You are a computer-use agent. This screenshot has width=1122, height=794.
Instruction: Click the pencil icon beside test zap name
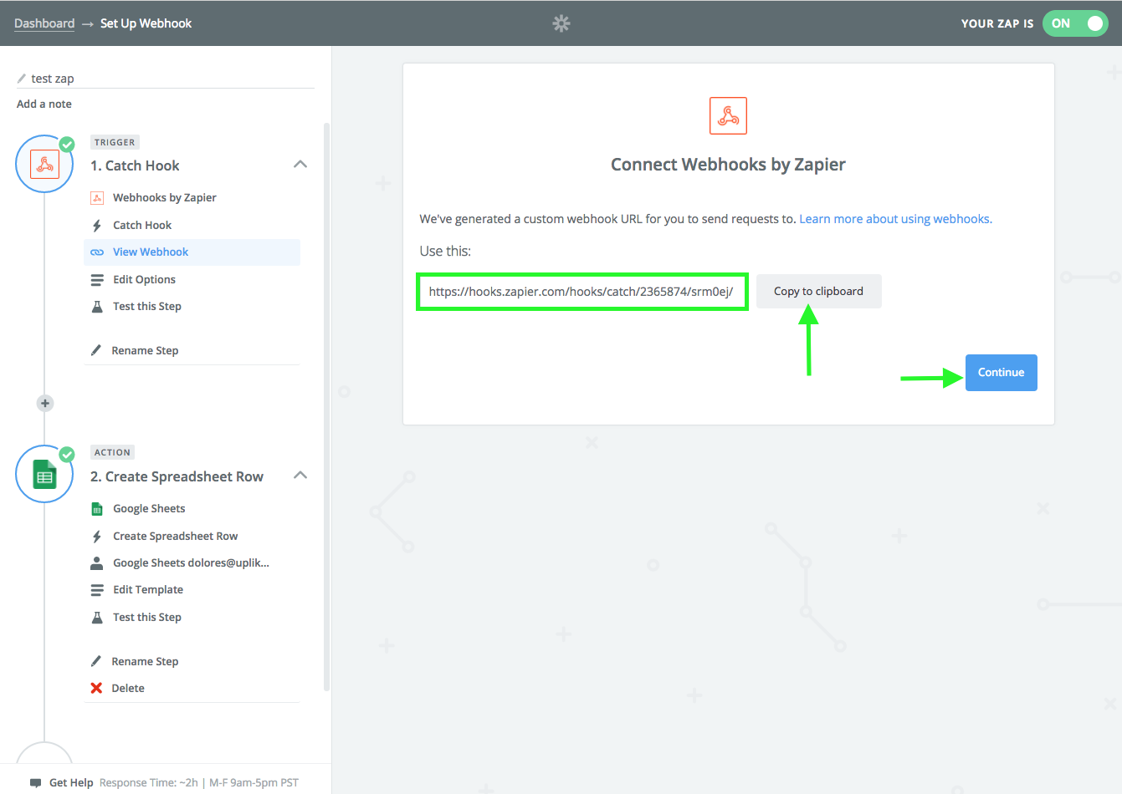coord(22,79)
